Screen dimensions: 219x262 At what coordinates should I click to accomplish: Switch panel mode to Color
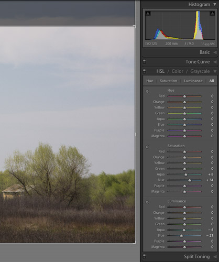(x=177, y=71)
